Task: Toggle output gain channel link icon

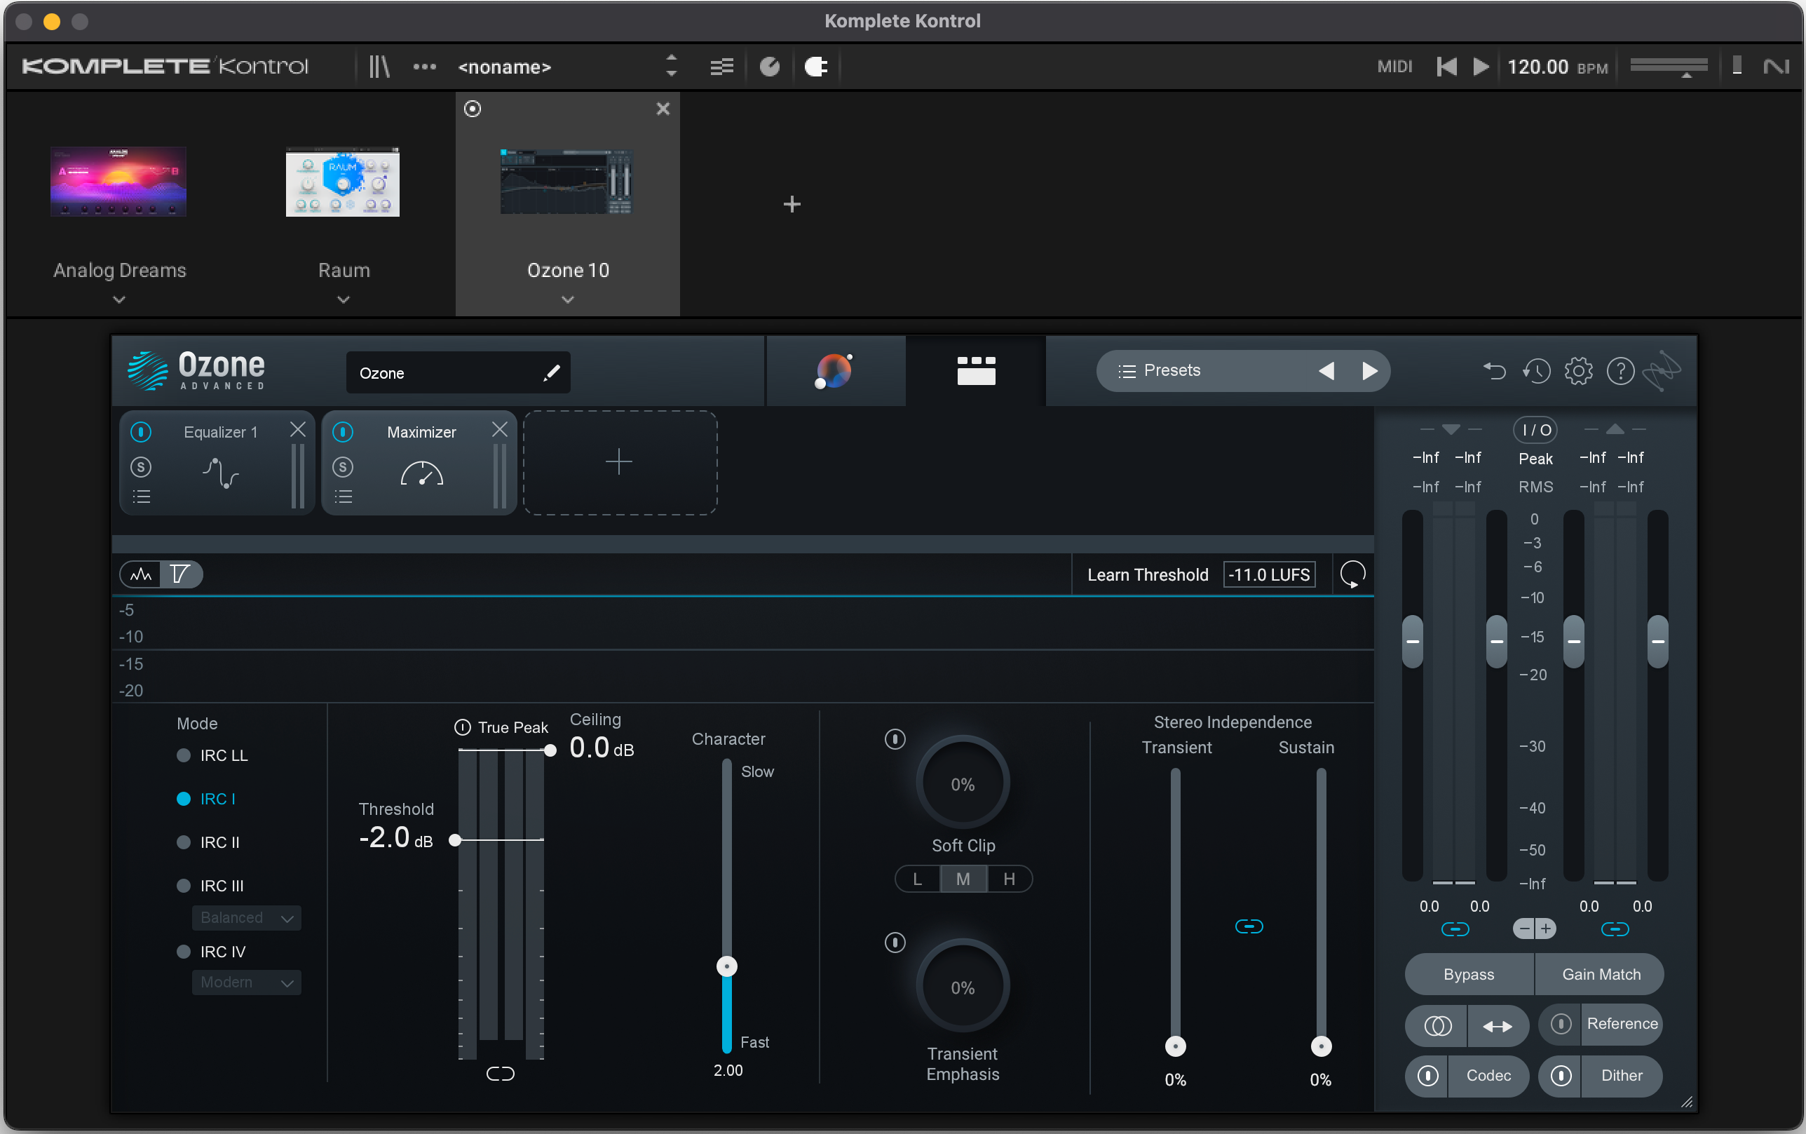Action: (x=1614, y=930)
